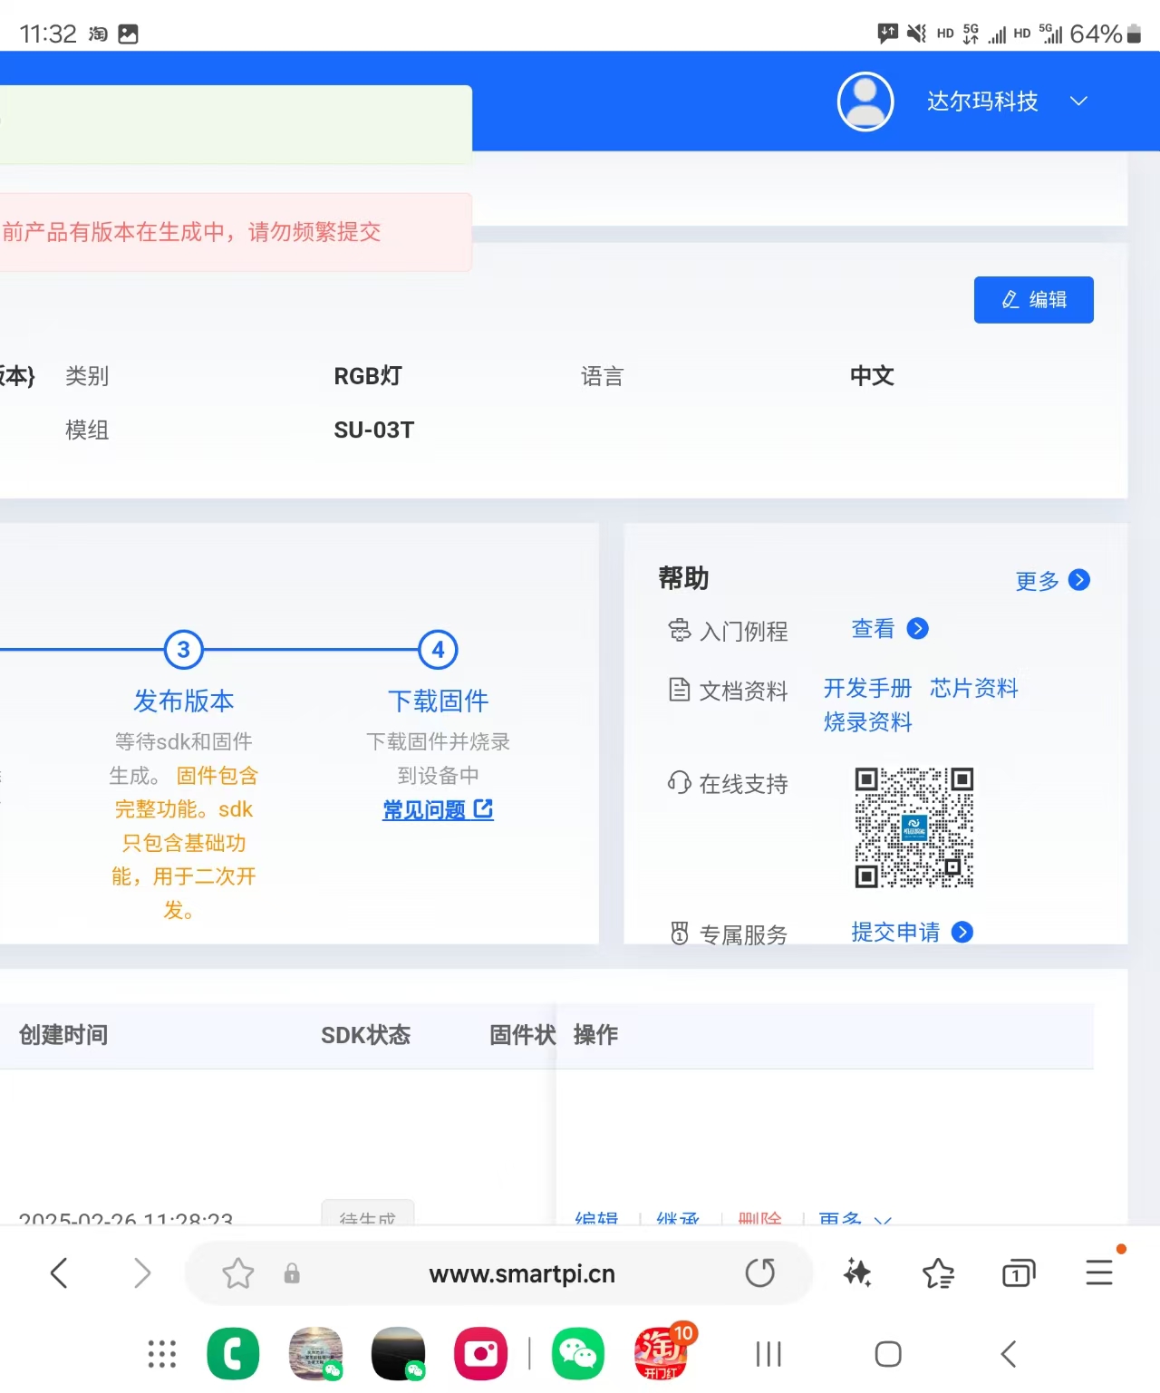Open bookmarks with the star-list icon
1160x1393 pixels.
938,1272
